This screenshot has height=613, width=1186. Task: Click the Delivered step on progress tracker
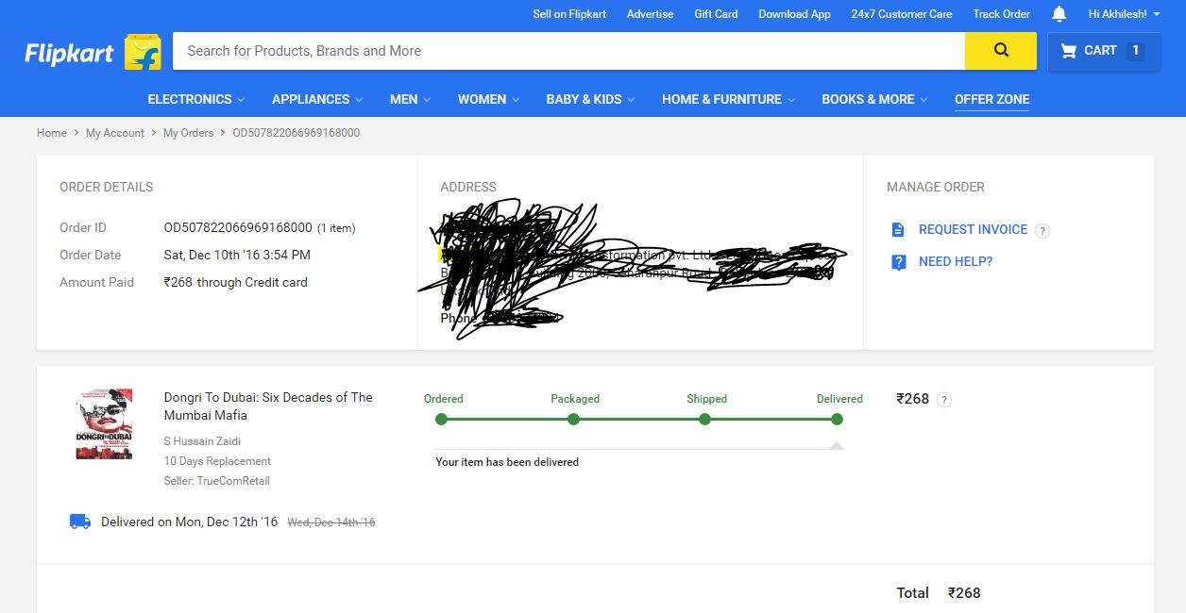pos(837,419)
